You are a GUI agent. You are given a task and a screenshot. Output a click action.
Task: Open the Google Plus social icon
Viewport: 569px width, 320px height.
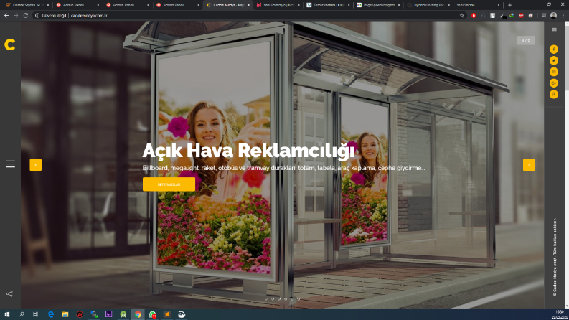(554, 83)
